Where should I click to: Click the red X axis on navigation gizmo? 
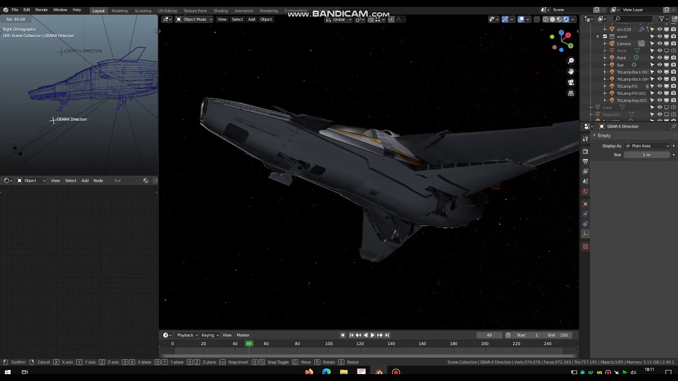(568, 35)
